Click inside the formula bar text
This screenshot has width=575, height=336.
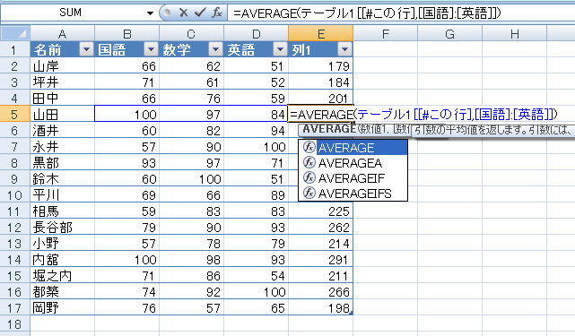pyautogui.click(x=367, y=13)
